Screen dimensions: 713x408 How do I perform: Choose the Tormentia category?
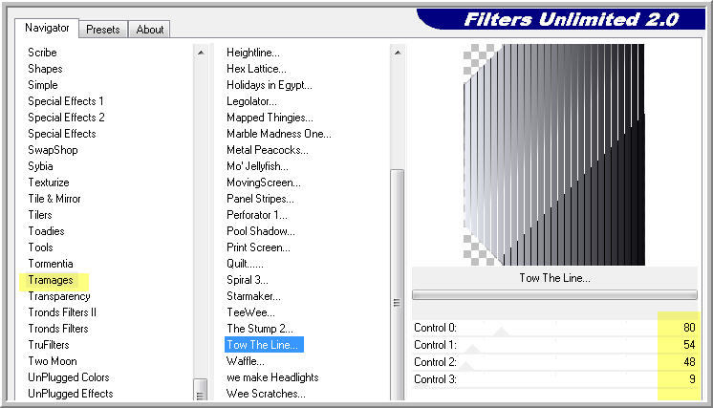pos(51,264)
